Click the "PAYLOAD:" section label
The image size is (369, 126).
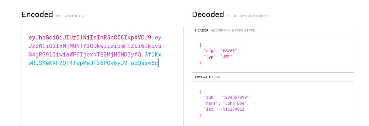(203, 77)
